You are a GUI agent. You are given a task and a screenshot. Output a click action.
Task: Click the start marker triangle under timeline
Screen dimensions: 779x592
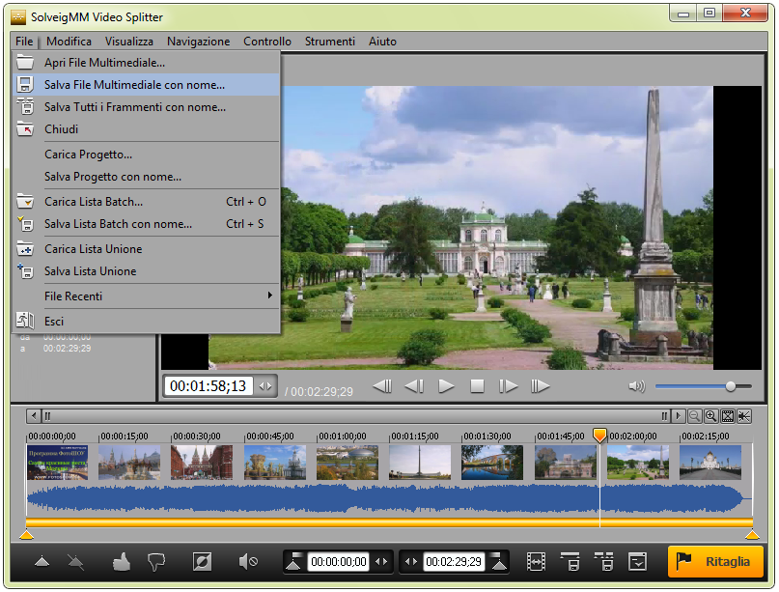[26, 535]
